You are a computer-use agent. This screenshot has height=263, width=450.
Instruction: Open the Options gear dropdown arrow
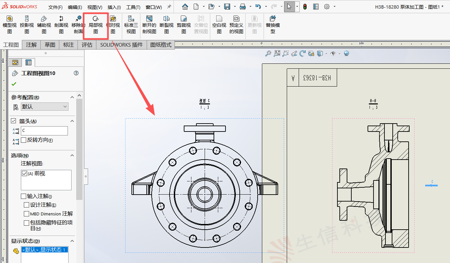(334, 7)
